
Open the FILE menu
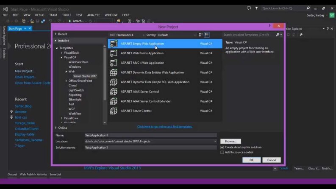click(5, 15)
